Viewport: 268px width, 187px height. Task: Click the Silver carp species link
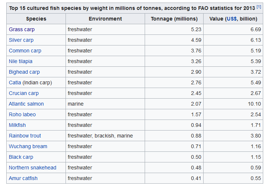click(21, 40)
